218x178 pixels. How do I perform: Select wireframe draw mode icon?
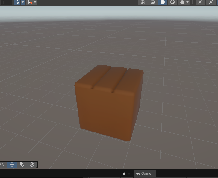click(143, 2)
